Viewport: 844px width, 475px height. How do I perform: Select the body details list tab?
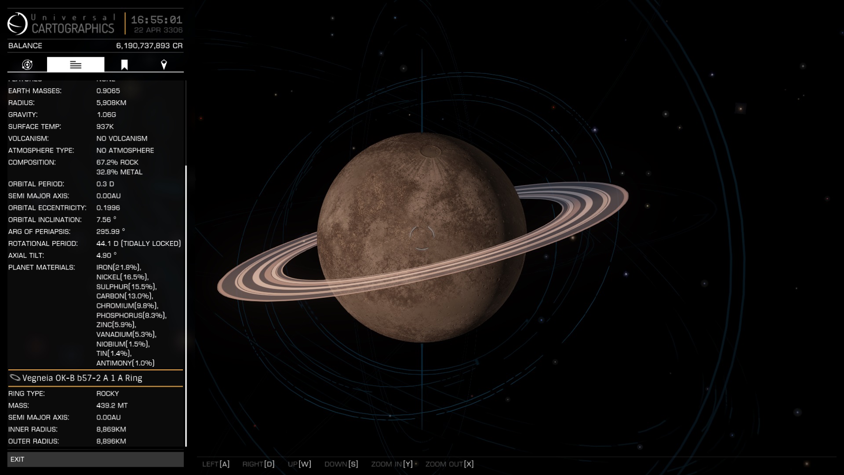click(x=76, y=65)
